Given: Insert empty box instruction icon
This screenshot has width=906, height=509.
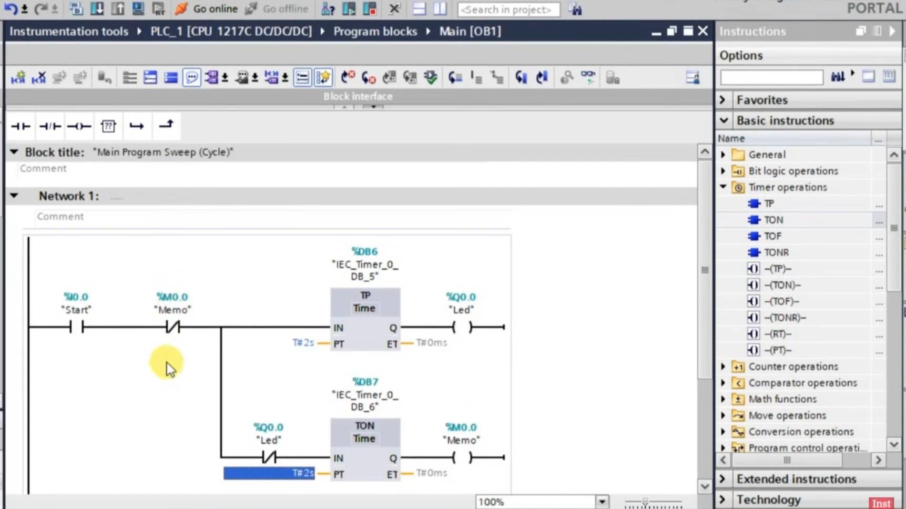Looking at the screenshot, I should coord(108,126).
